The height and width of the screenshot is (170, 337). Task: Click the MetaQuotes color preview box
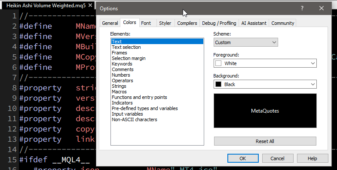click(265, 110)
